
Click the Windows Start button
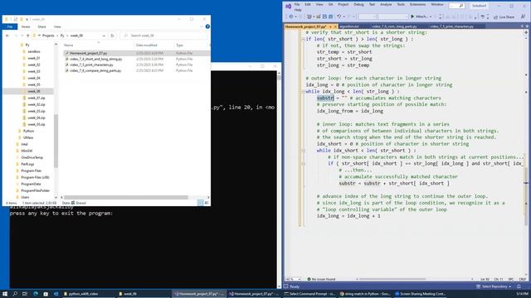[x=5, y=294]
